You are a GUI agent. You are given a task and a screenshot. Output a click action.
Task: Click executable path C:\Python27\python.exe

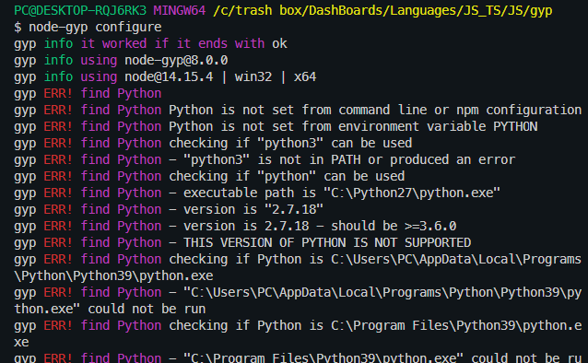(x=342, y=193)
